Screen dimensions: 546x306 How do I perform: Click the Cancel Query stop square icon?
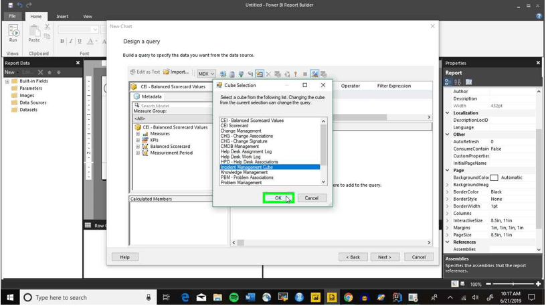click(x=305, y=74)
